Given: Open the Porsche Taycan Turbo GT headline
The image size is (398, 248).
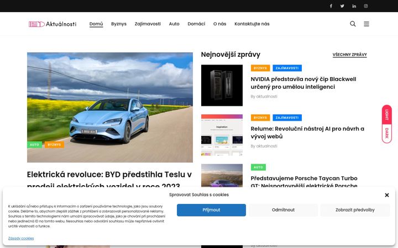Looking at the screenshot, I should tap(304, 181).
